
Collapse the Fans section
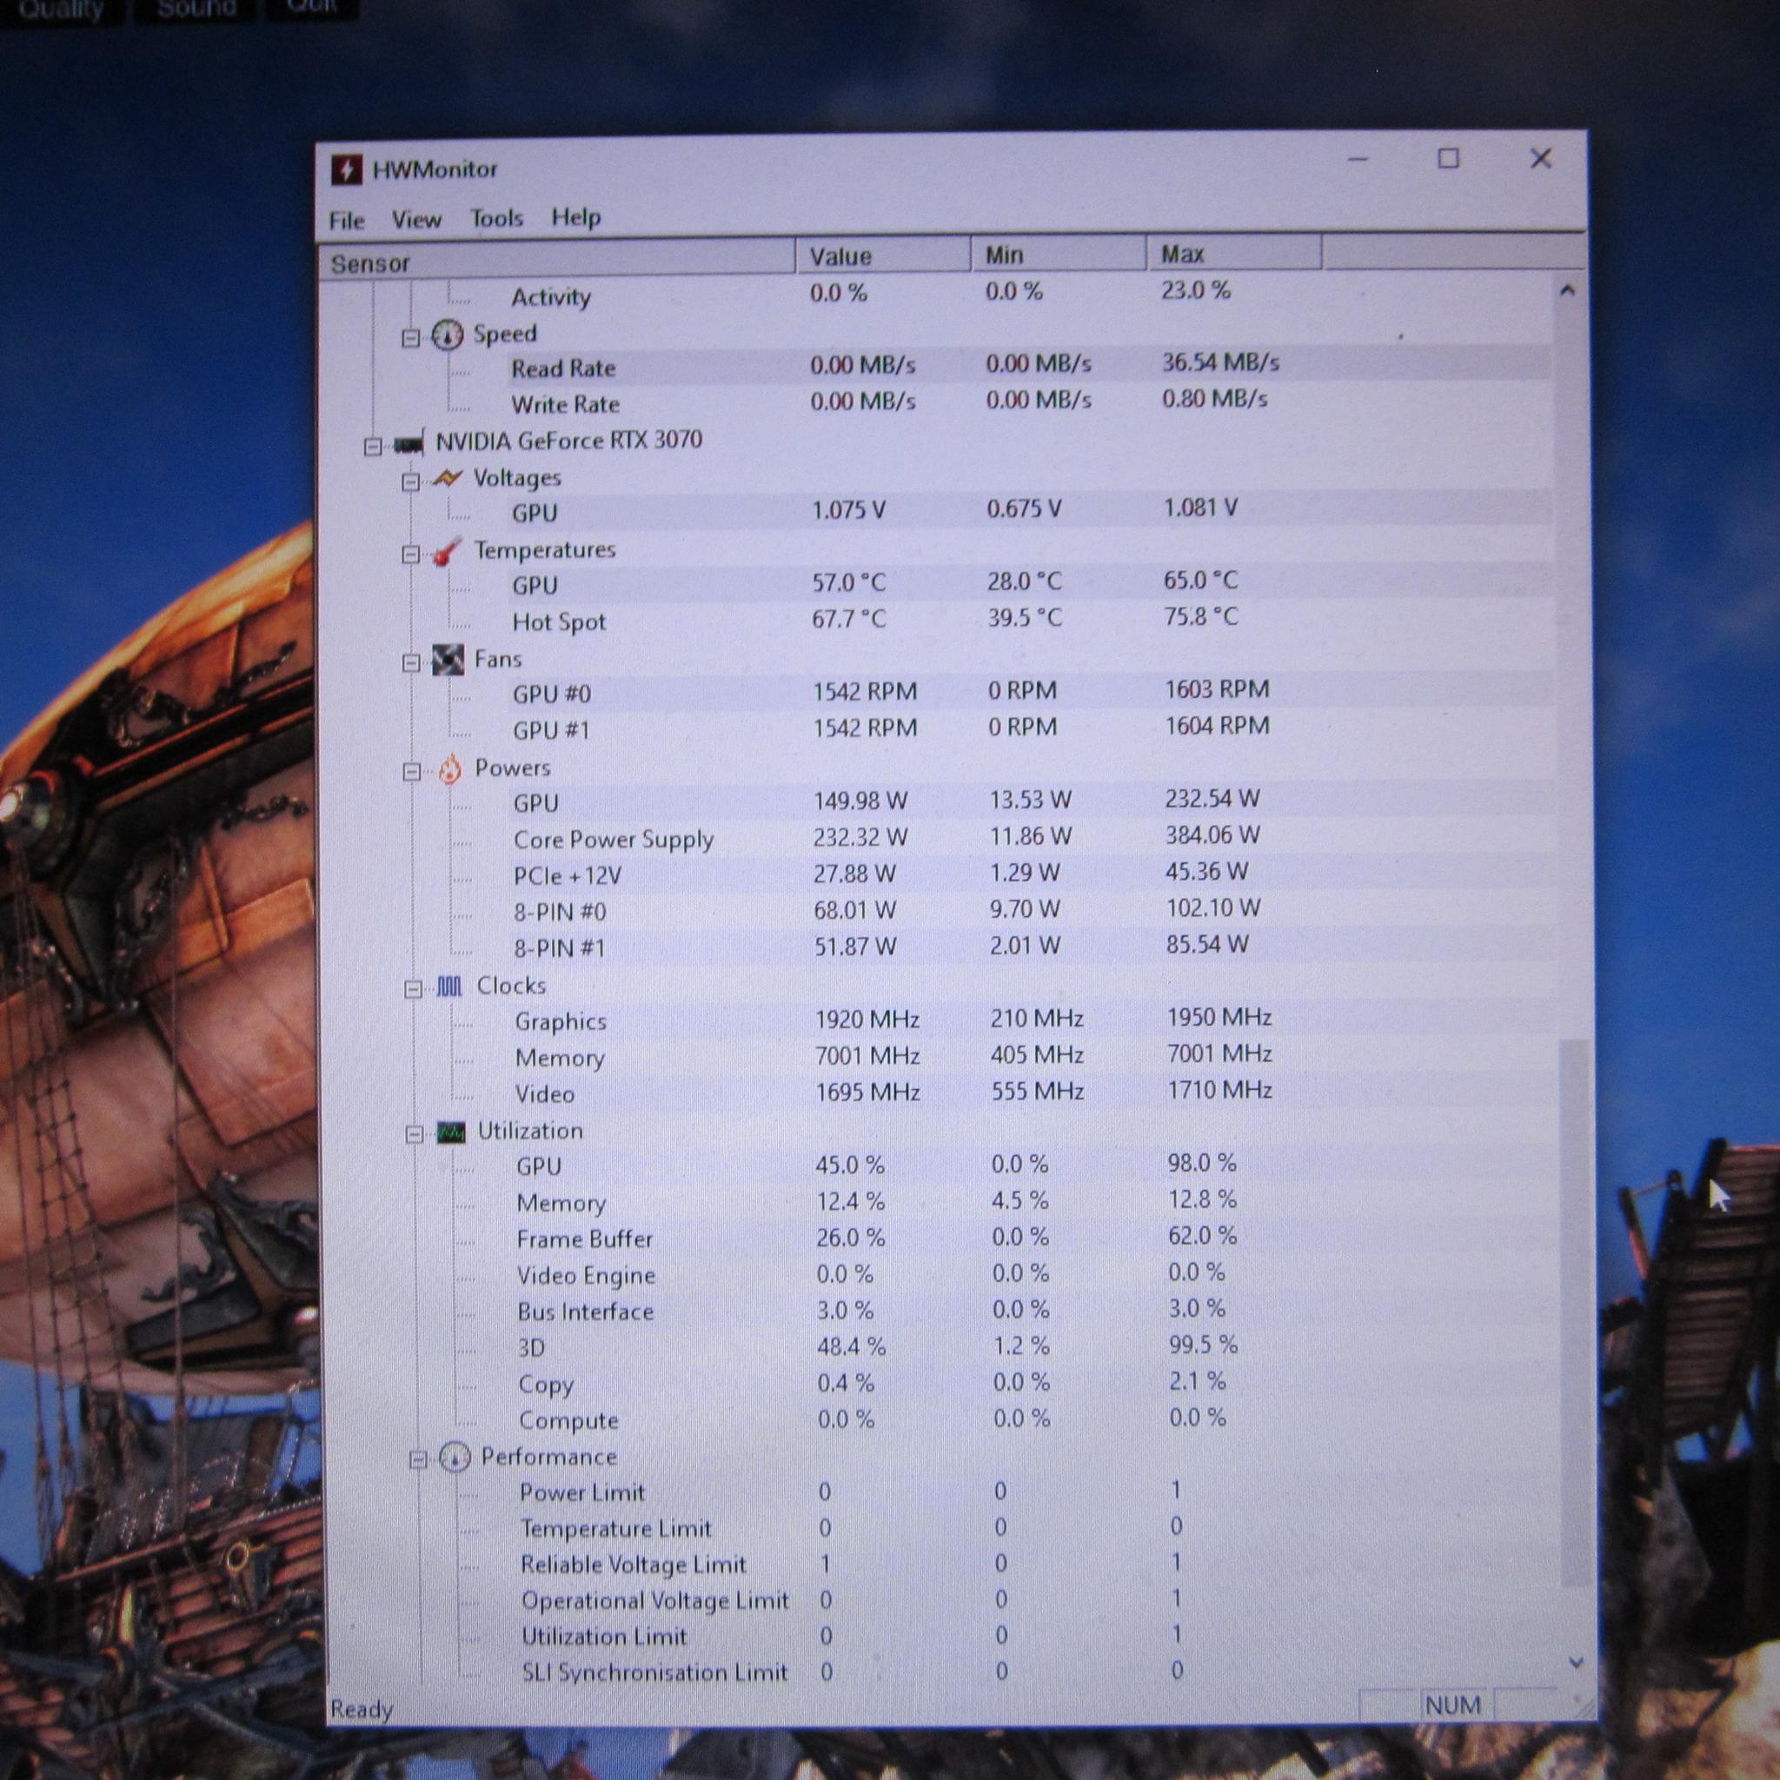412,664
